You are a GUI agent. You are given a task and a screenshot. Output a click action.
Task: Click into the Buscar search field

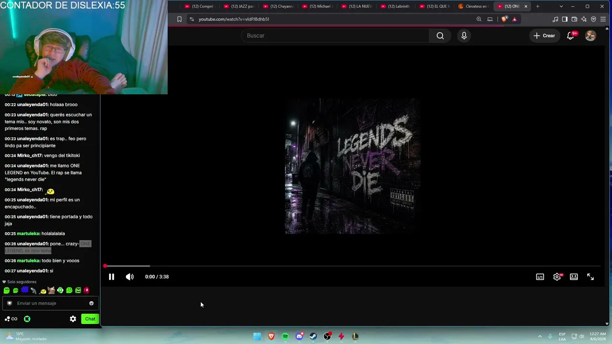pos(335,35)
